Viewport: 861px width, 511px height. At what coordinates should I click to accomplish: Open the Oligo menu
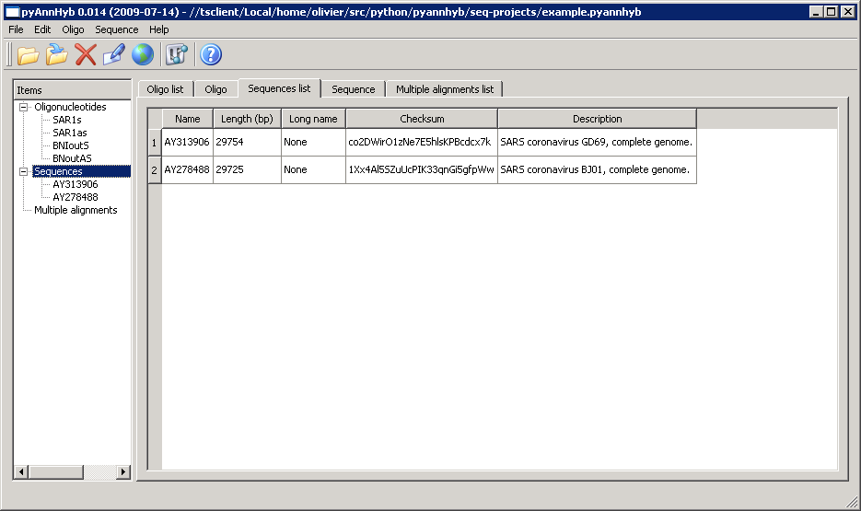point(73,29)
